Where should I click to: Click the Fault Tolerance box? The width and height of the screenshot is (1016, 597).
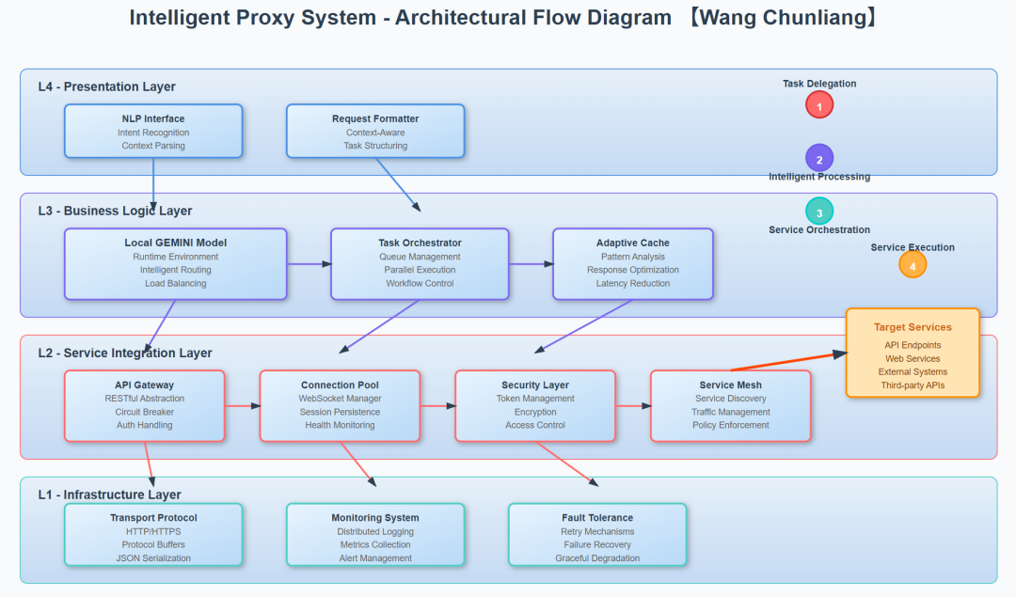point(597,535)
